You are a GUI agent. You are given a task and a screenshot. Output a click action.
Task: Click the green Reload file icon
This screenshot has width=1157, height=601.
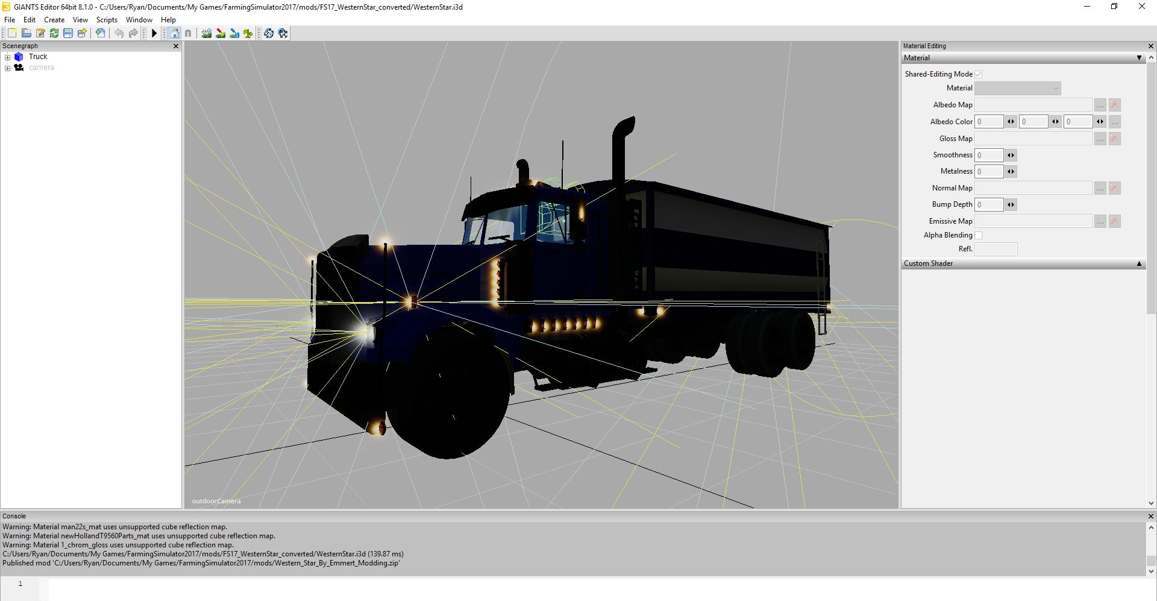[54, 34]
